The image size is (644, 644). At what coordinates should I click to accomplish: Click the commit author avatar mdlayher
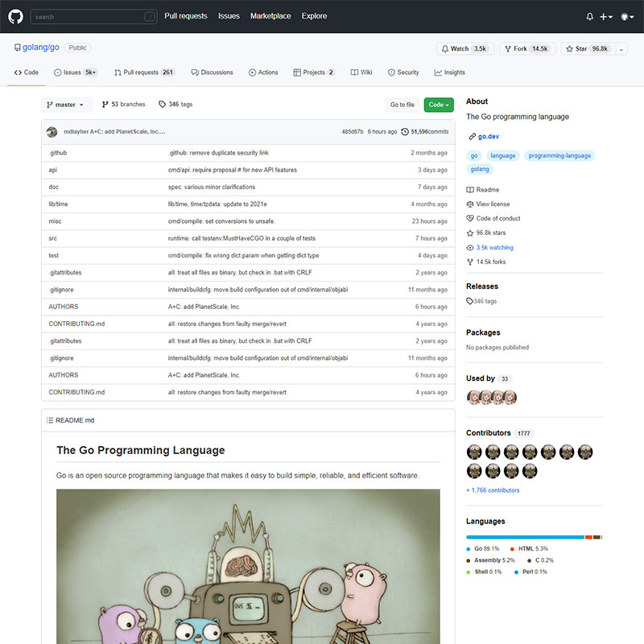tap(52, 132)
